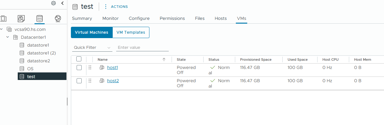Open the host1 virtual machine link
384x125 pixels.
(112, 67)
